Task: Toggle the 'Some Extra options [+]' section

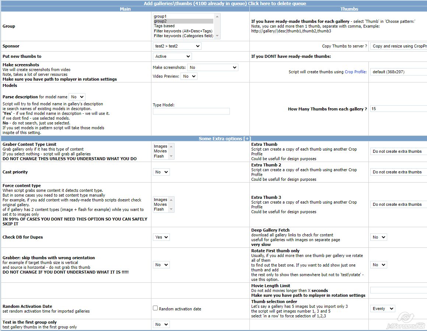Action: click(225, 138)
